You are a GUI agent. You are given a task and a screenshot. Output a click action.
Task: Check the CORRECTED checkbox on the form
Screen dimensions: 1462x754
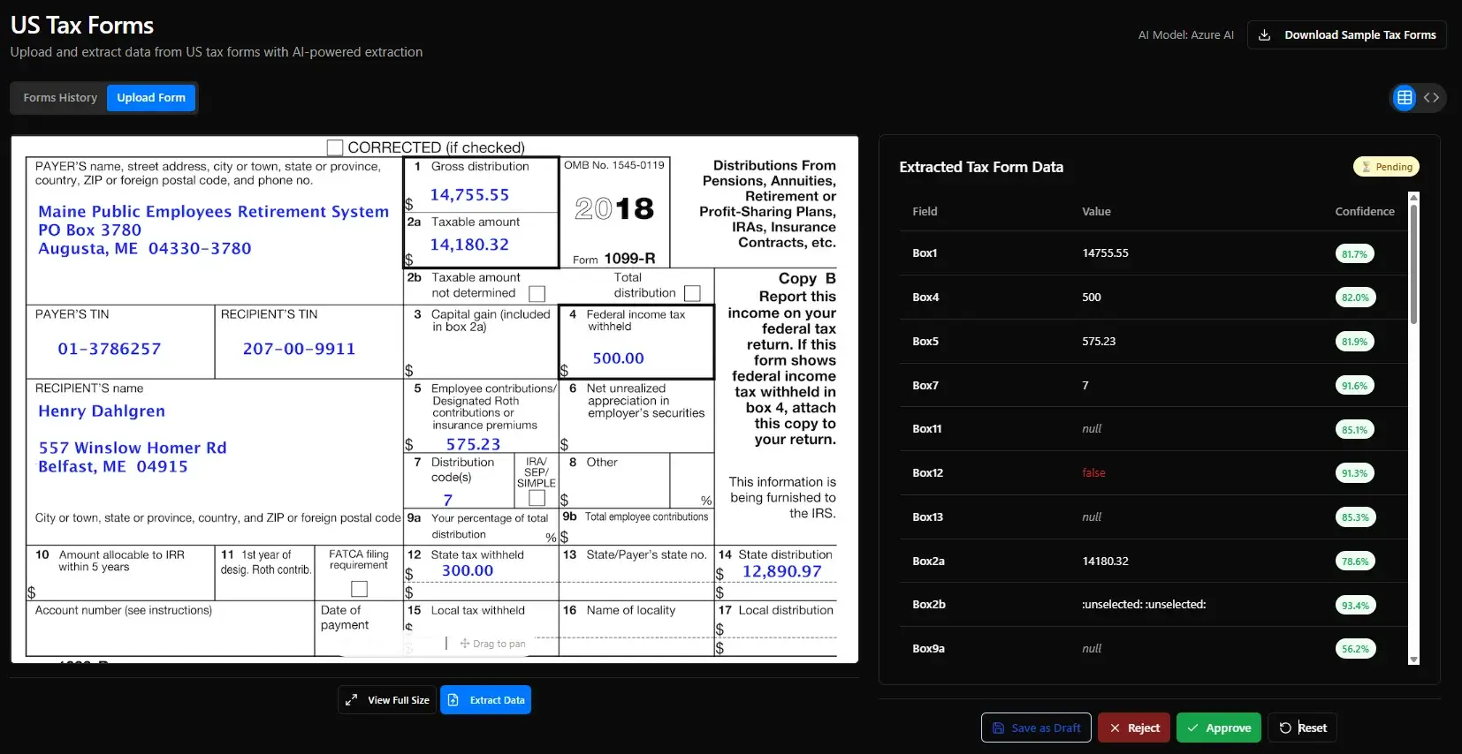click(x=335, y=147)
